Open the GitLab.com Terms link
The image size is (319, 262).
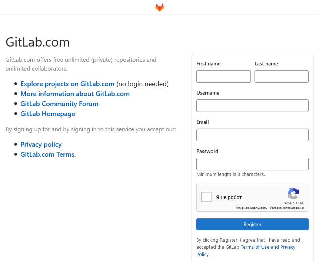[x=47, y=154]
